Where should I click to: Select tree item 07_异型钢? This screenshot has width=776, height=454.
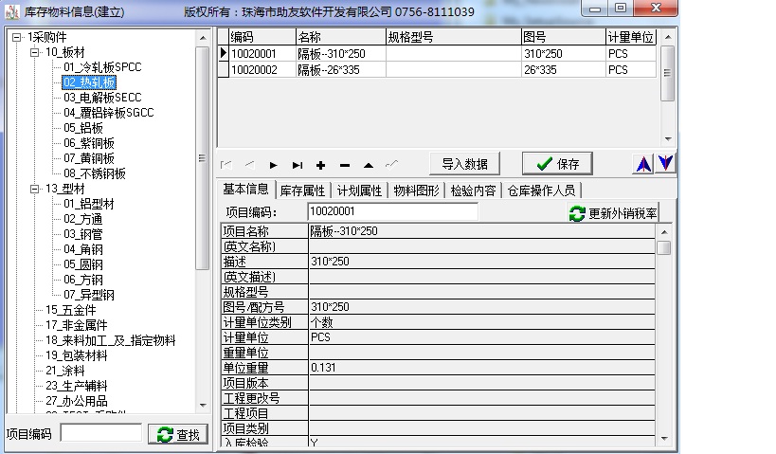tap(89, 295)
